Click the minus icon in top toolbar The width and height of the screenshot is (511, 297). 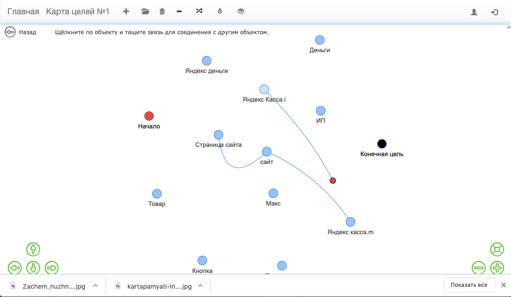click(179, 12)
